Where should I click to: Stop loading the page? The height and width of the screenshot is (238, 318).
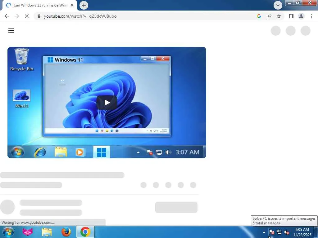[27, 16]
